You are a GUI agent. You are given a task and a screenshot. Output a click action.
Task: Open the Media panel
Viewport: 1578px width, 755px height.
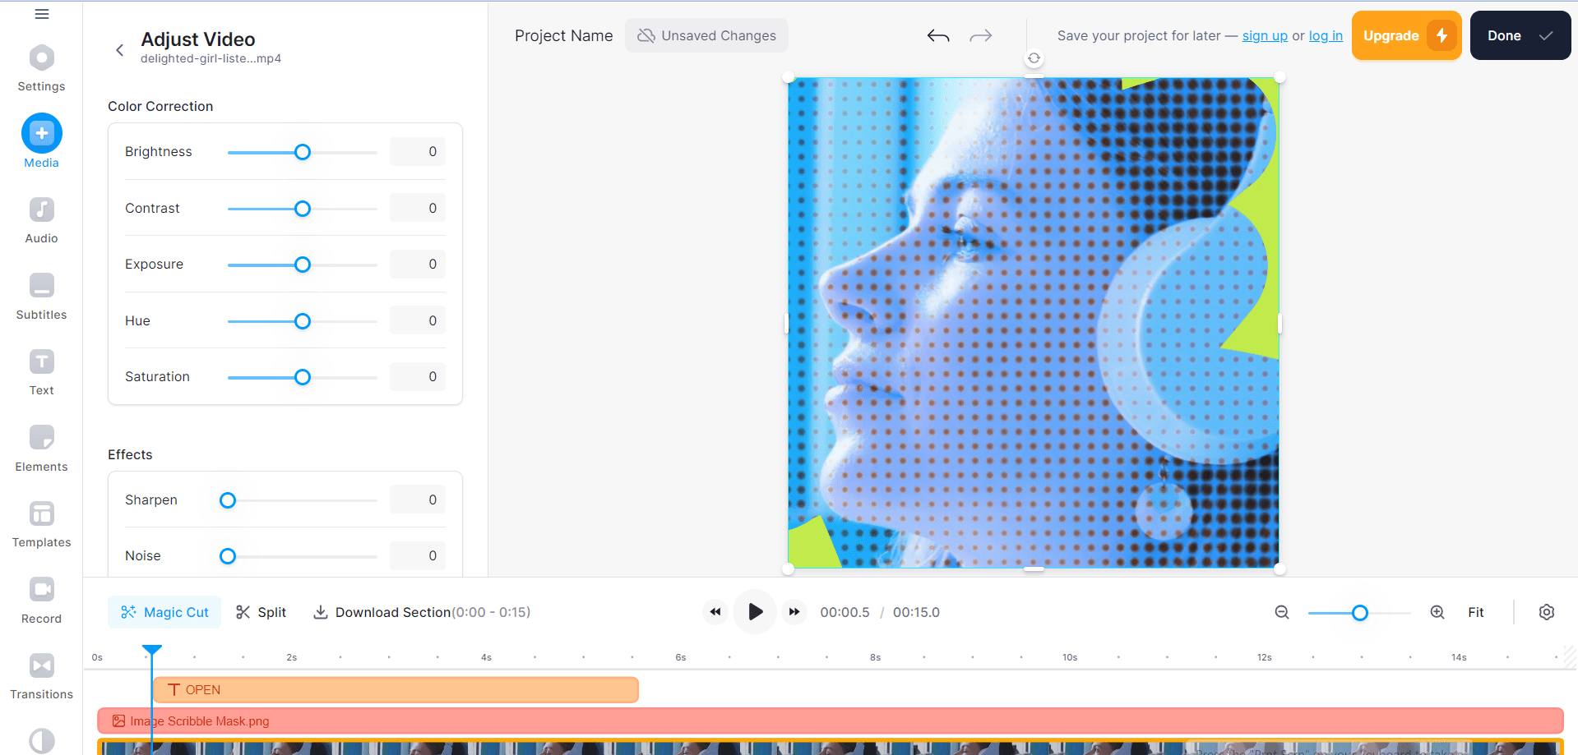tap(41, 140)
